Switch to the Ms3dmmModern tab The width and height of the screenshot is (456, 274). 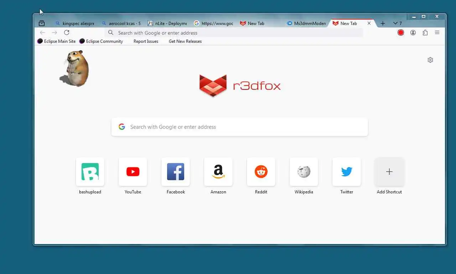pos(306,24)
